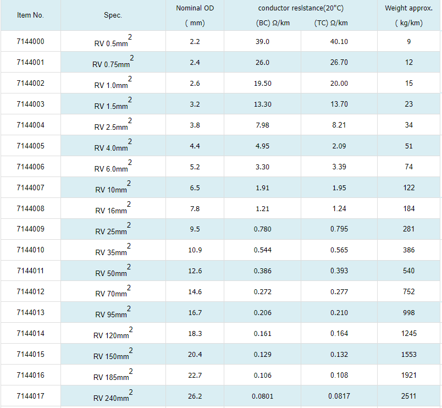Select item number 7144005

(30, 146)
